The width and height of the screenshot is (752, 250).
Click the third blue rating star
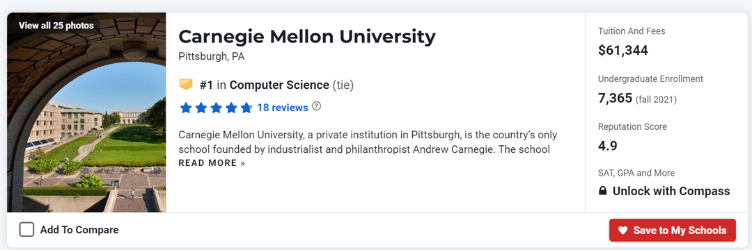(x=216, y=108)
